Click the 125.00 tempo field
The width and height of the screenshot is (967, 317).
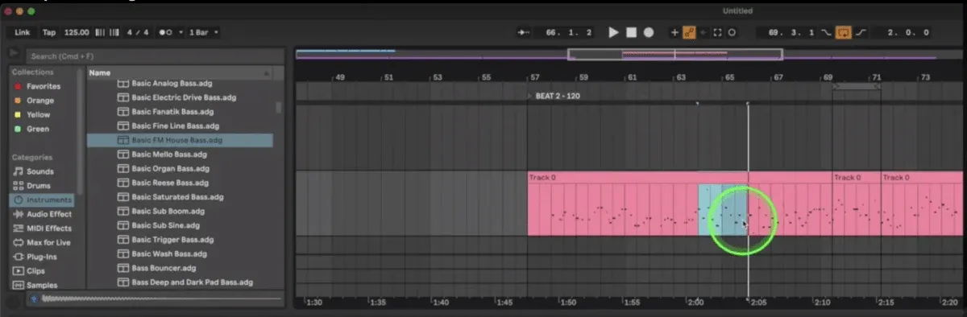pyautogui.click(x=77, y=32)
